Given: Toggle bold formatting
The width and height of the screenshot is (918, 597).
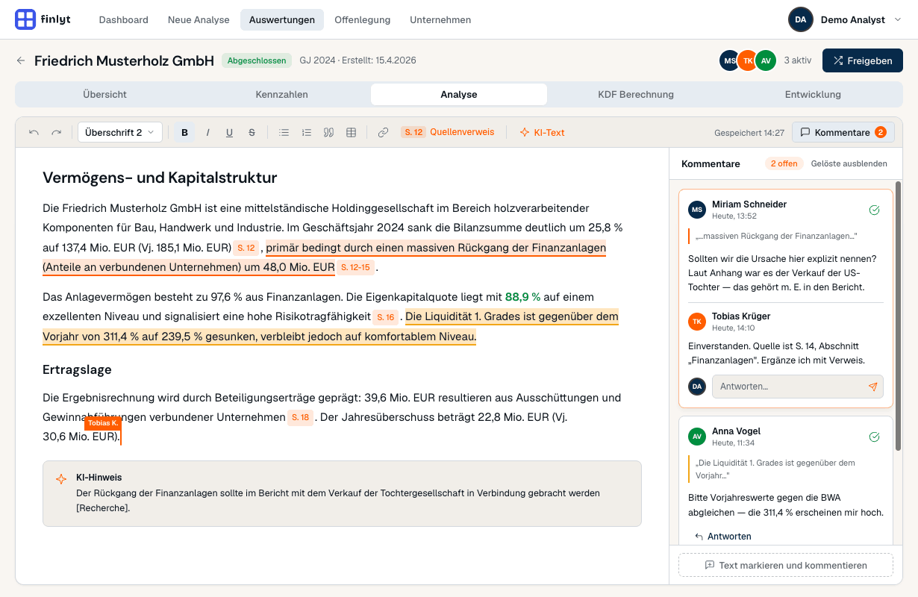Looking at the screenshot, I should [x=184, y=132].
